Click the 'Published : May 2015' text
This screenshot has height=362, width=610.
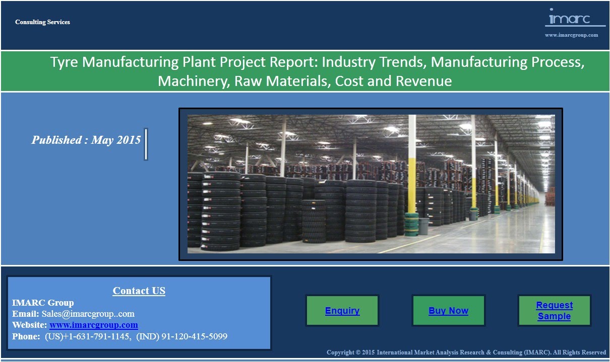coord(86,140)
